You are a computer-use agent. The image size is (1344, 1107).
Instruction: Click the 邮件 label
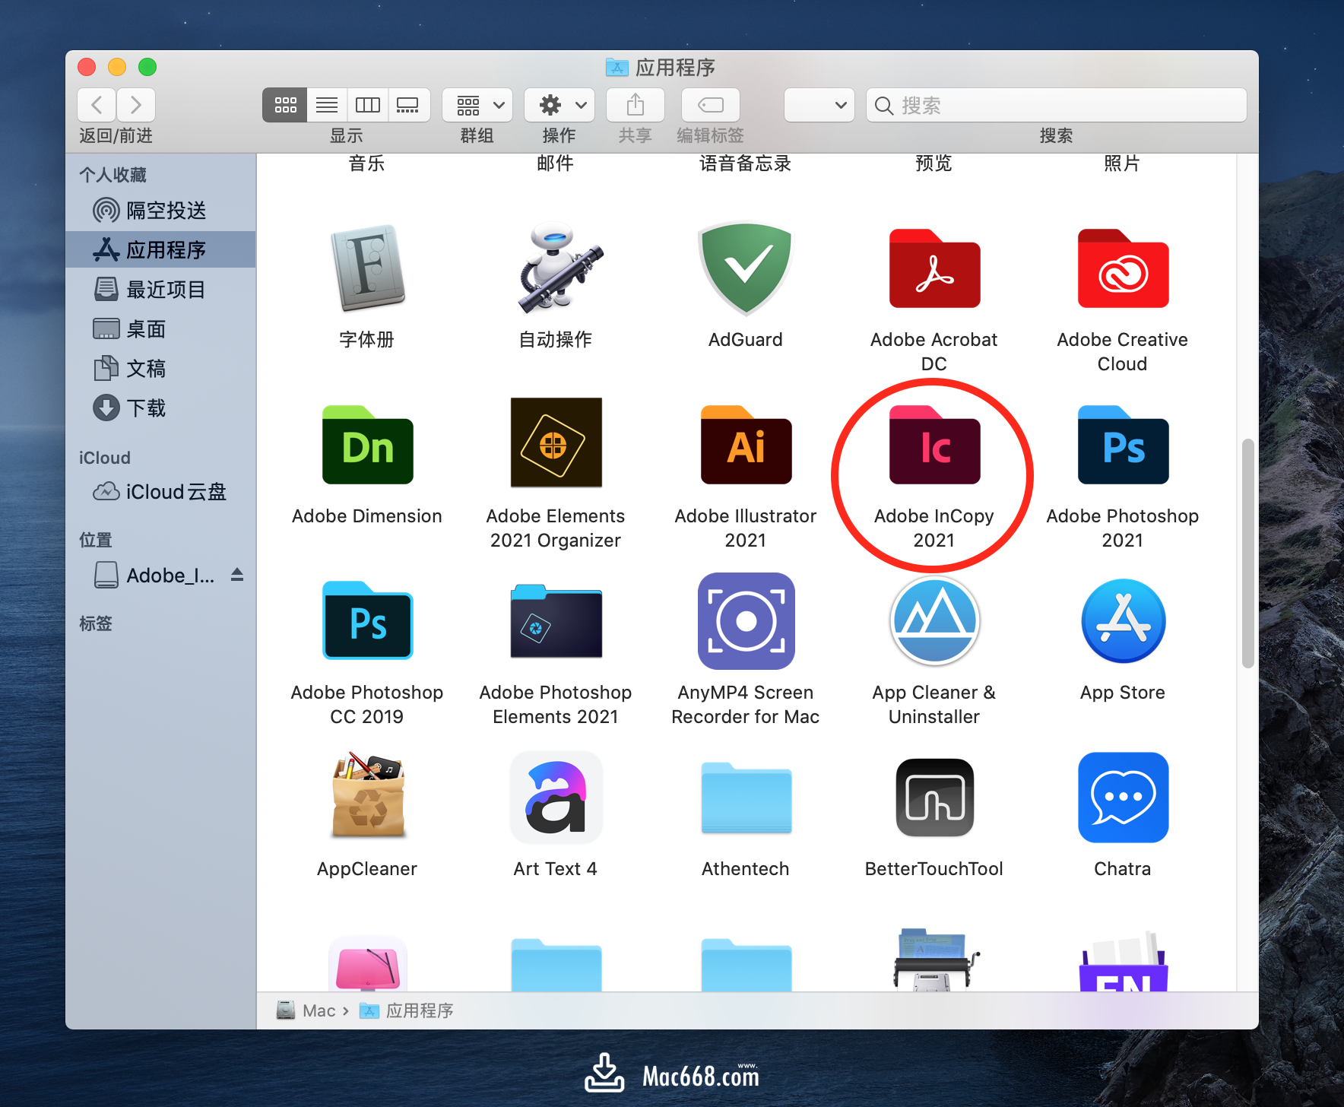click(x=556, y=163)
